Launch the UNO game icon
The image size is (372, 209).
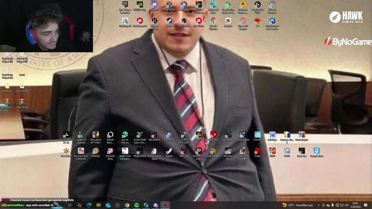pos(272,153)
